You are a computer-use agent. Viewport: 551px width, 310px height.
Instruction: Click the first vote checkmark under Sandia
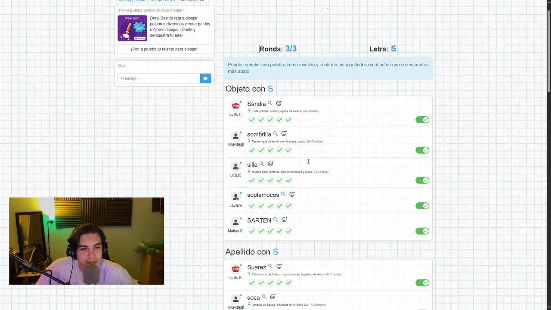click(252, 120)
